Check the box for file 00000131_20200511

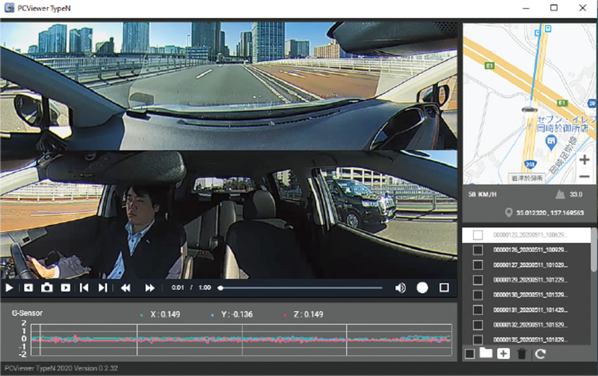(x=478, y=310)
